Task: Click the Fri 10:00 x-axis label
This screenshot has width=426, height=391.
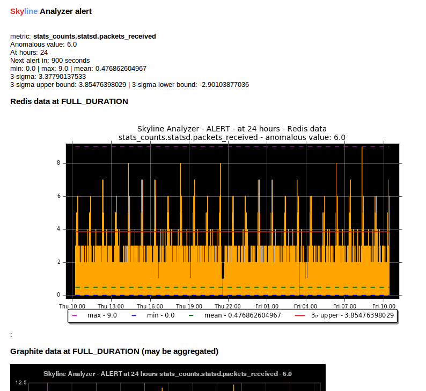Action: click(x=384, y=306)
